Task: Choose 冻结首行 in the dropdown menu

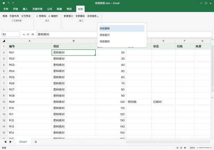Action: 122,35
